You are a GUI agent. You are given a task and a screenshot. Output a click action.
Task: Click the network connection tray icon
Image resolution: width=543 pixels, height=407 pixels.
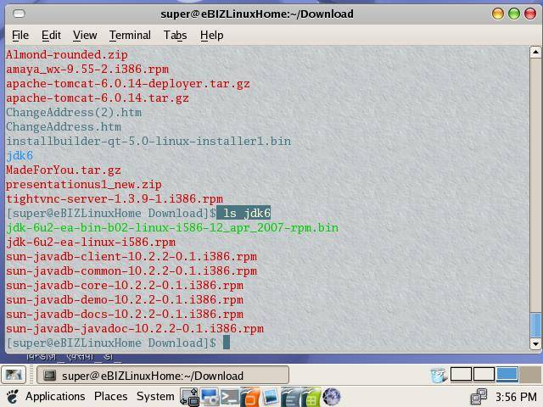[x=479, y=396]
